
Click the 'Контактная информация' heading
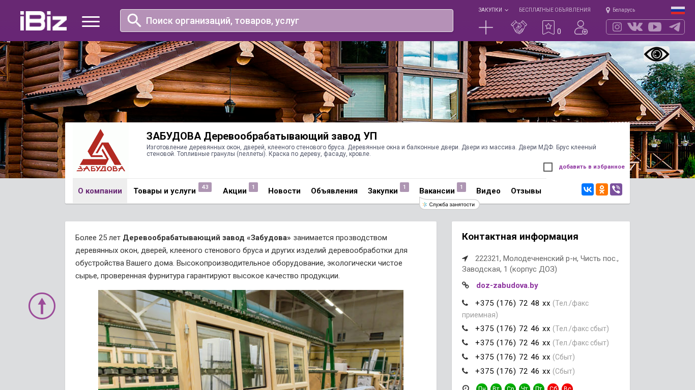point(520,237)
